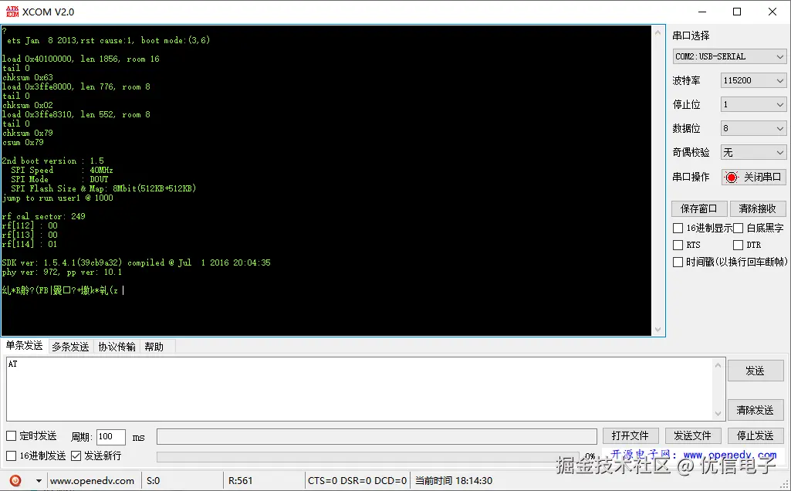Viewport: 791px width, 491px height.
Task: Open the 开源电子网 www.openedv.com link
Action: pos(694,455)
